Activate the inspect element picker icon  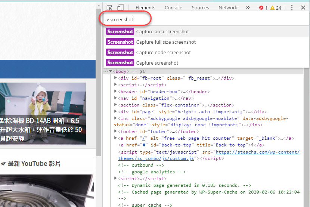click(109, 8)
